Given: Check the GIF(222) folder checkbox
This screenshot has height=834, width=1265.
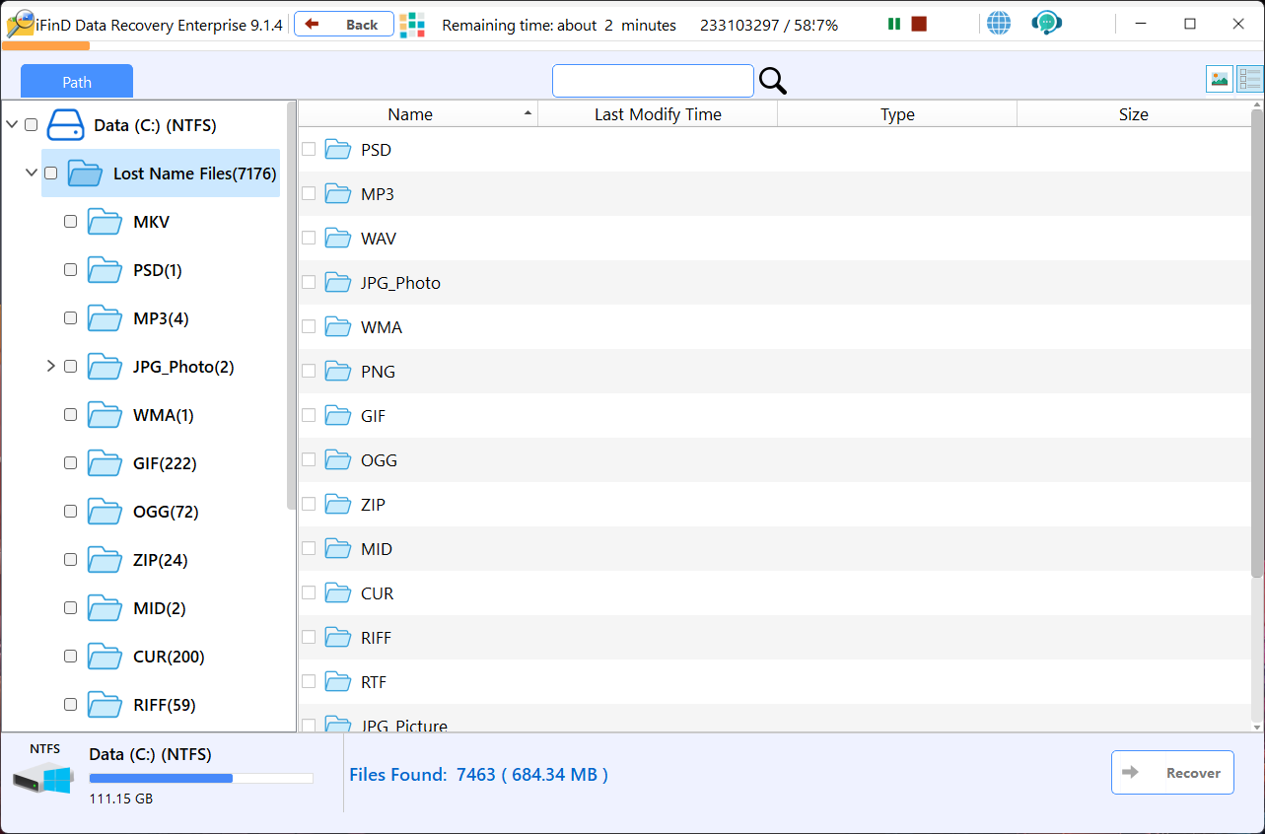Looking at the screenshot, I should click(70, 463).
